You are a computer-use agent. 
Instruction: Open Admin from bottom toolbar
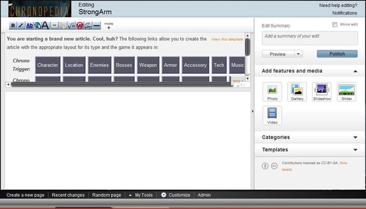[204, 195]
